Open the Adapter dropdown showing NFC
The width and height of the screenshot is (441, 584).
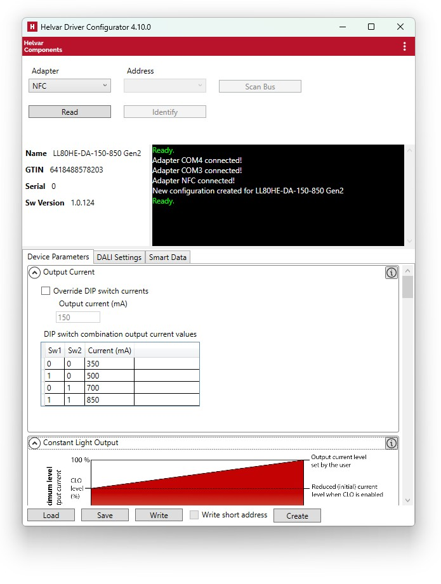tap(70, 86)
